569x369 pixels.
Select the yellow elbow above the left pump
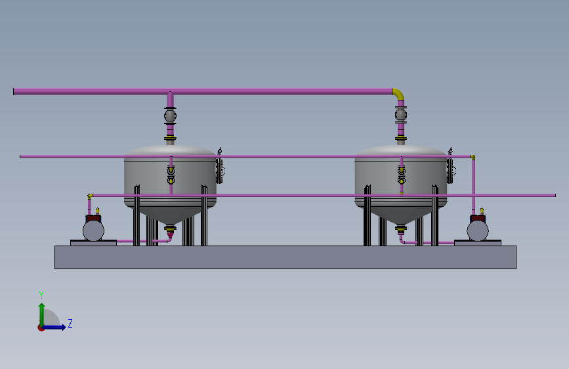(x=90, y=196)
